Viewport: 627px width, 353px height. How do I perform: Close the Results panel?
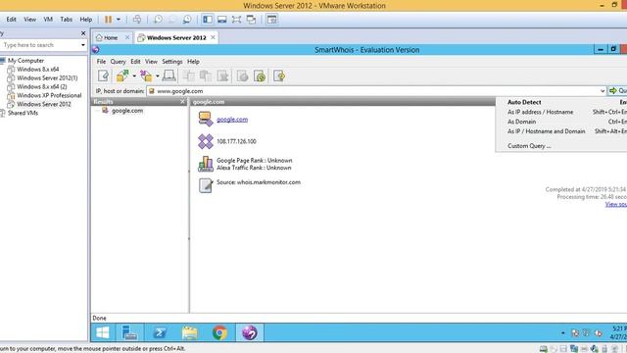182,102
